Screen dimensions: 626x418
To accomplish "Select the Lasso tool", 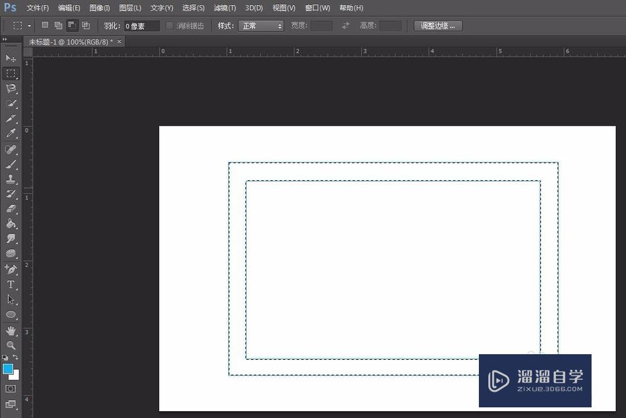I will coord(11,88).
